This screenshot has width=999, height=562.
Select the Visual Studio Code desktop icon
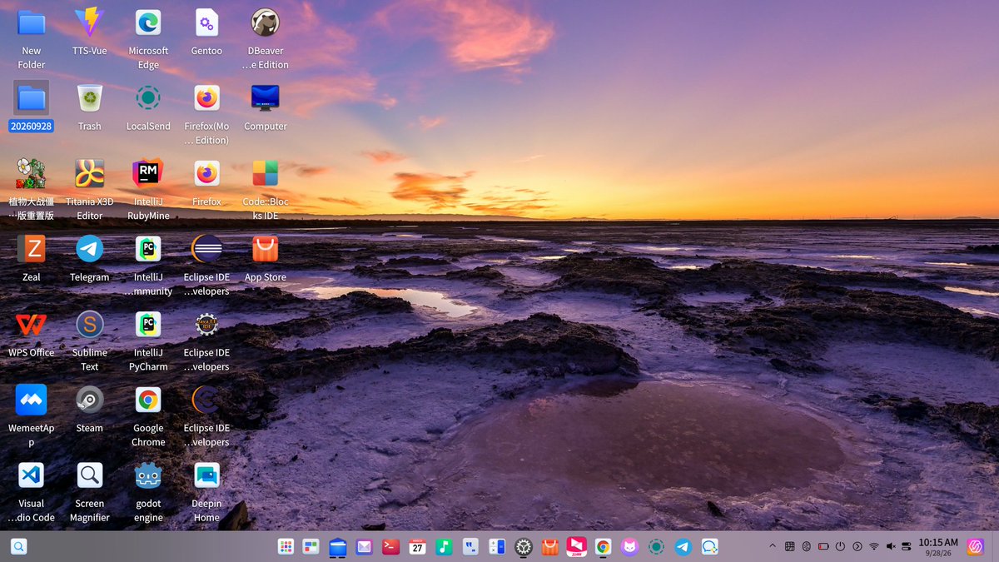[x=32, y=475]
